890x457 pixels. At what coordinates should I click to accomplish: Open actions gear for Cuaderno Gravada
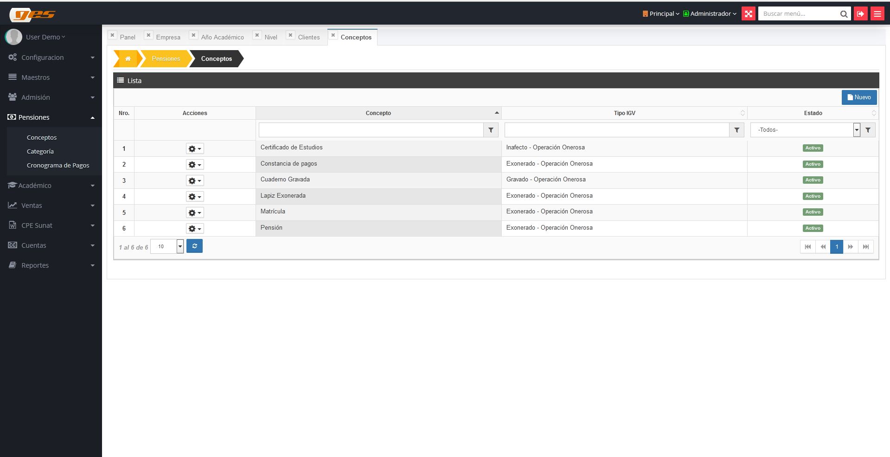(x=195, y=180)
